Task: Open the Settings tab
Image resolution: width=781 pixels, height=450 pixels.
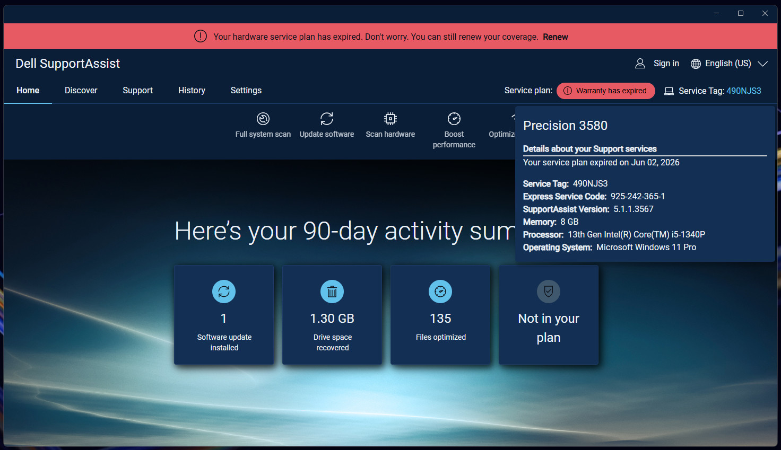Action: pyautogui.click(x=246, y=91)
